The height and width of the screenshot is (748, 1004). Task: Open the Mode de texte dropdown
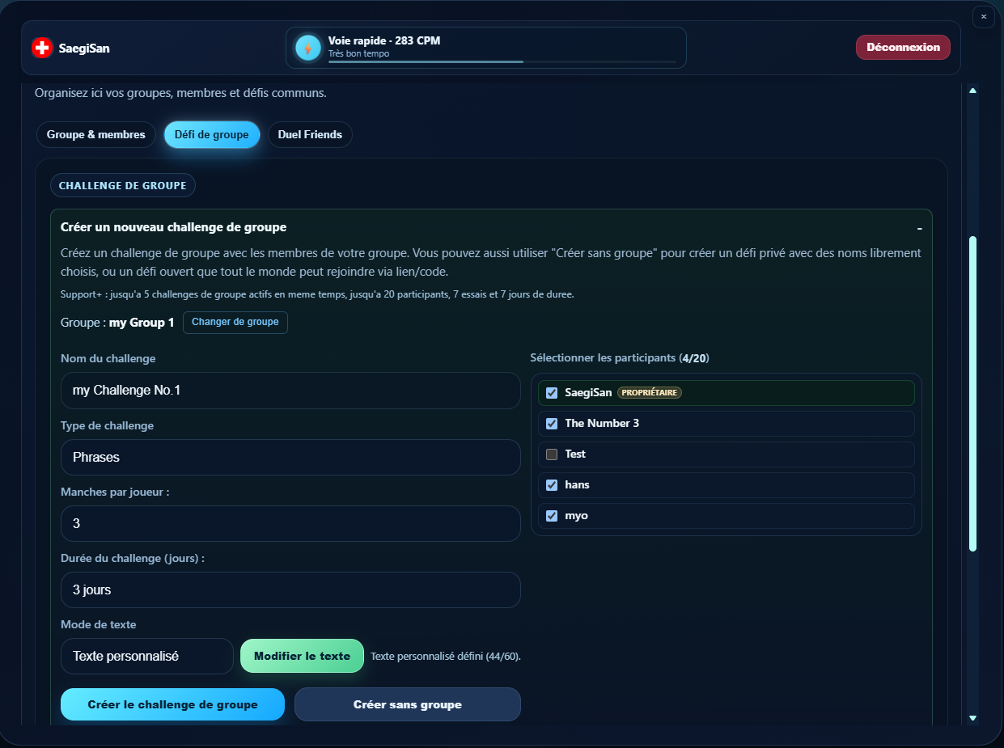tap(146, 656)
